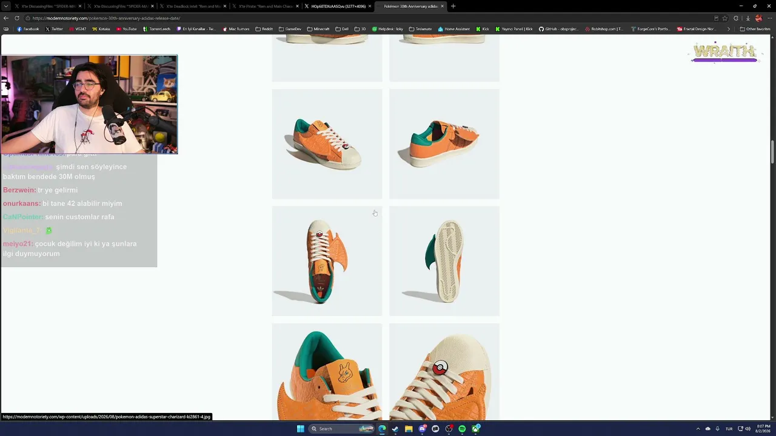Expand the Reddit bookmarks folder
The image size is (776, 436).
pyautogui.click(x=264, y=29)
